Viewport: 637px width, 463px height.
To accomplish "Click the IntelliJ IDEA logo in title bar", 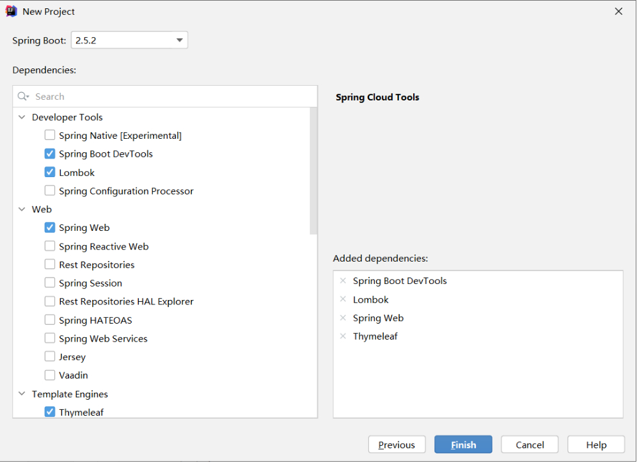I will [x=11, y=12].
